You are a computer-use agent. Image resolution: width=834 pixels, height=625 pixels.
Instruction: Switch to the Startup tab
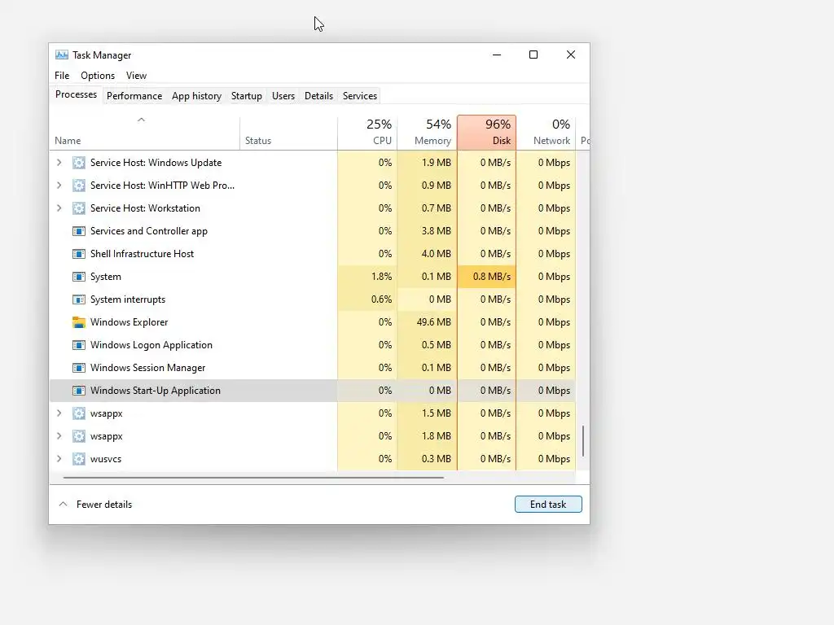coord(246,96)
